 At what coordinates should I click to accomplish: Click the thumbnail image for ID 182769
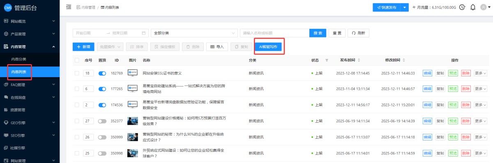coord(133,73)
